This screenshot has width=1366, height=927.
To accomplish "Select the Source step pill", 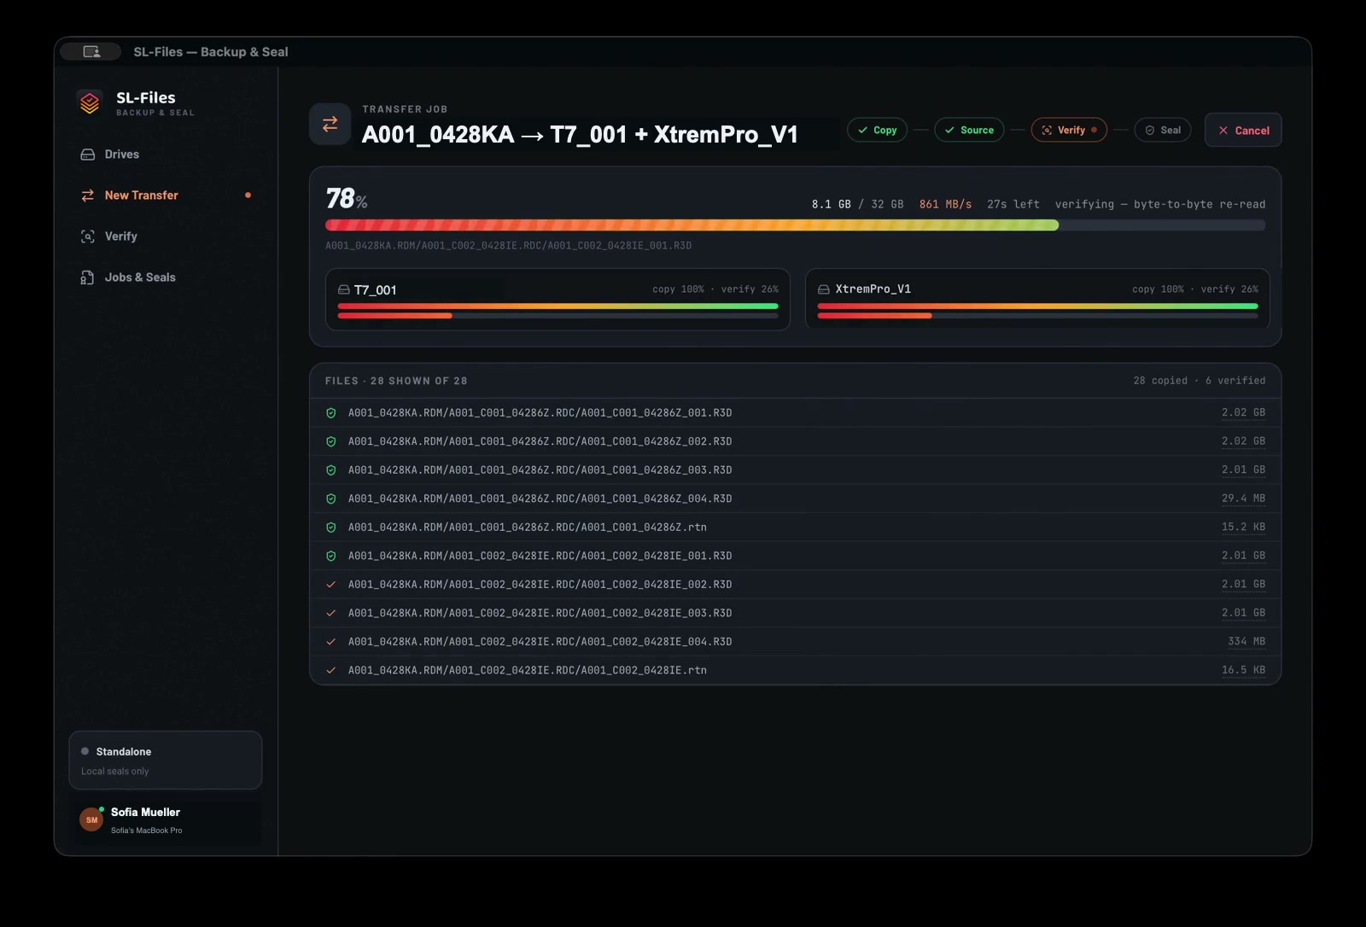I will point(969,130).
